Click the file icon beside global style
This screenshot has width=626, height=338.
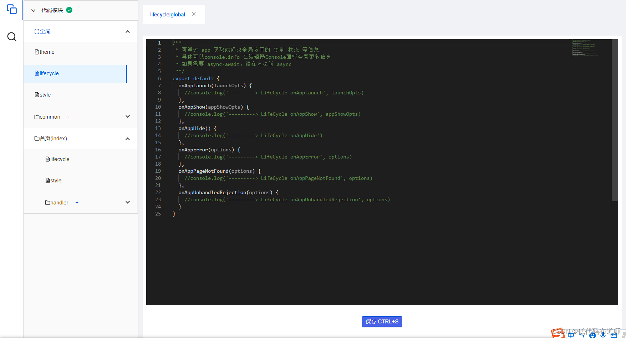coord(37,95)
